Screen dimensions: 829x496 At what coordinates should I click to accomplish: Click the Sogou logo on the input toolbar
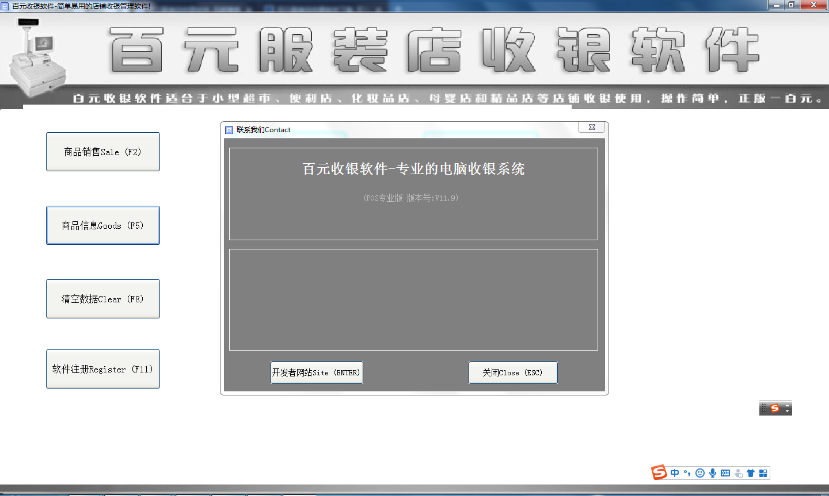tap(659, 472)
